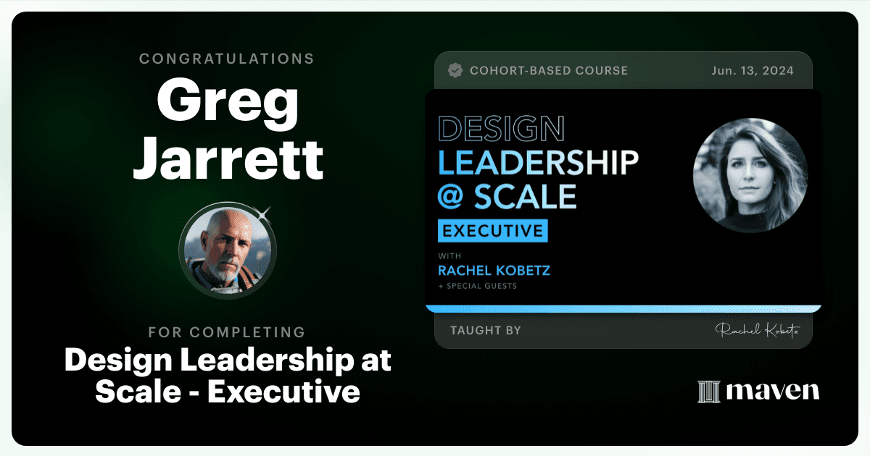Click the TAUGHT BY label

pyautogui.click(x=486, y=331)
